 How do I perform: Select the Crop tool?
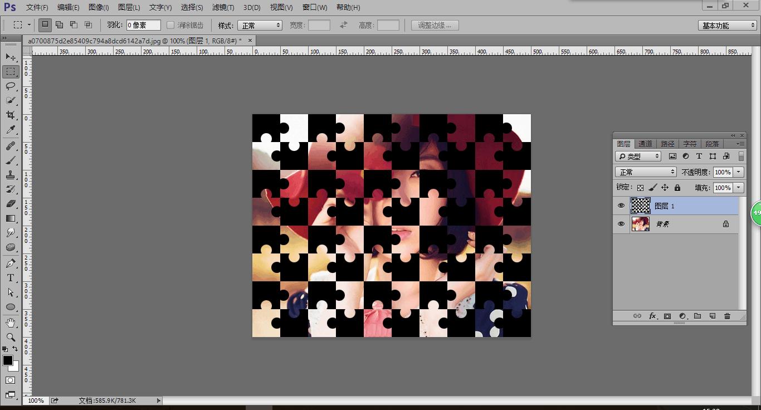coord(11,115)
